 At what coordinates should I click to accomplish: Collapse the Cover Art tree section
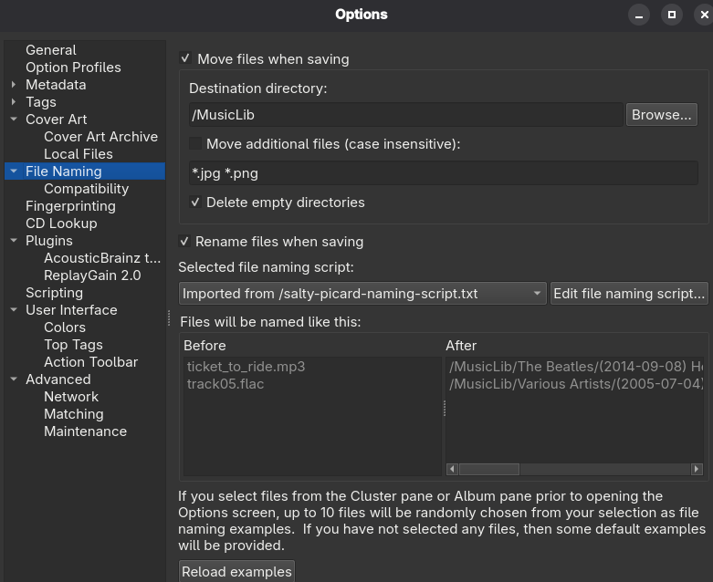[x=15, y=120]
